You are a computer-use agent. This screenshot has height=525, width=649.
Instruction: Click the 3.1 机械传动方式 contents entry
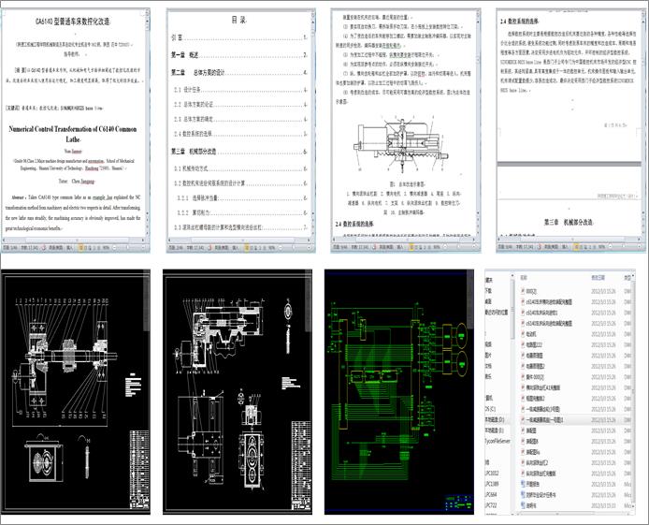(x=240, y=168)
